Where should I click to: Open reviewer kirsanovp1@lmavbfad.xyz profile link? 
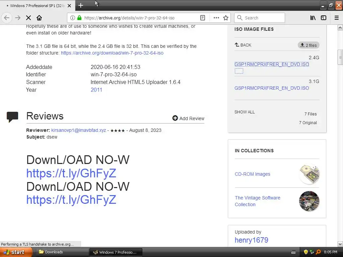(x=78, y=130)
